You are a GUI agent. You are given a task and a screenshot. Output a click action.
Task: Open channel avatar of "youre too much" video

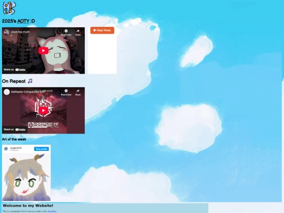tap(6, 32)
